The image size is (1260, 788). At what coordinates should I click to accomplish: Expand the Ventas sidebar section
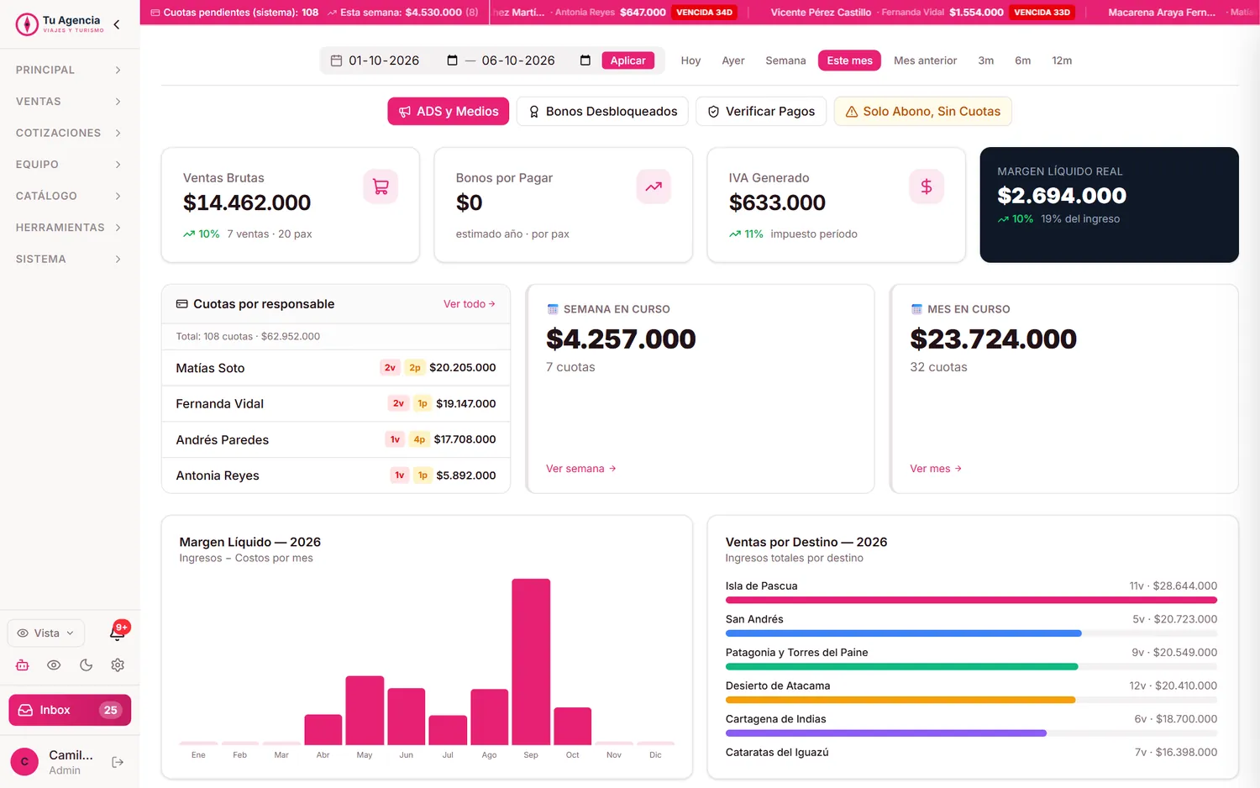tap(69, 102)
